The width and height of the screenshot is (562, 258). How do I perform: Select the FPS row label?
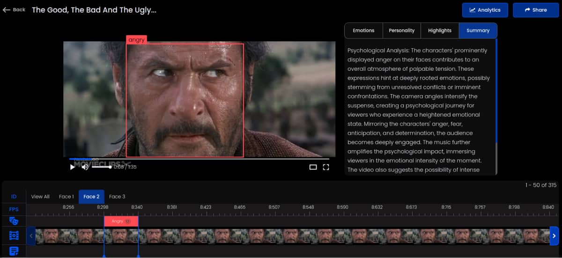pos(14,209)
